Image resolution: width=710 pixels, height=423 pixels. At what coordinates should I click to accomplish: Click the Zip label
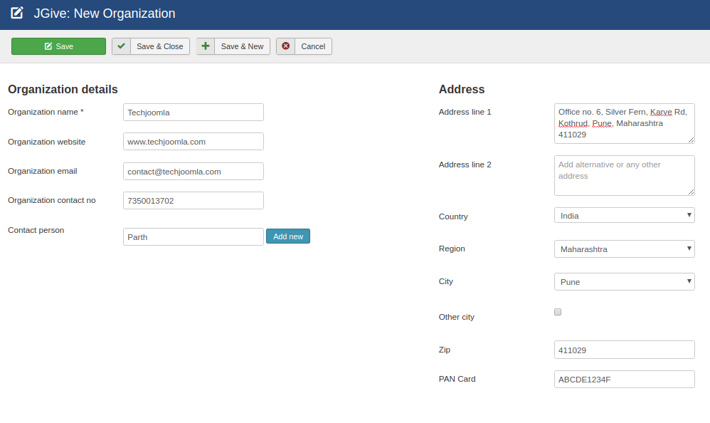[445, 350]
